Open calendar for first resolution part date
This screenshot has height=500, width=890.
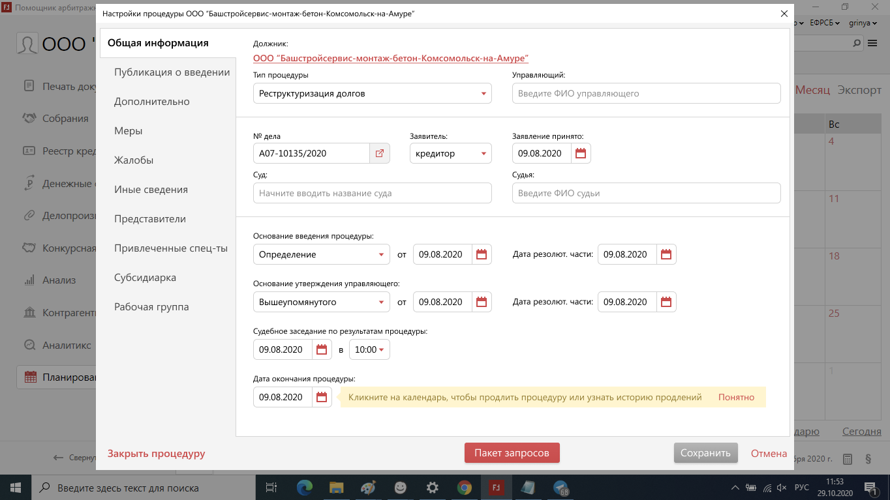[666, 255]
